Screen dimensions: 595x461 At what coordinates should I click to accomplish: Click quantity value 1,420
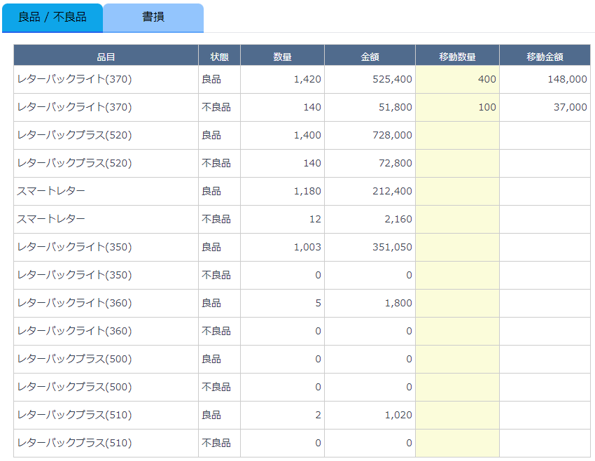(307, 79)
